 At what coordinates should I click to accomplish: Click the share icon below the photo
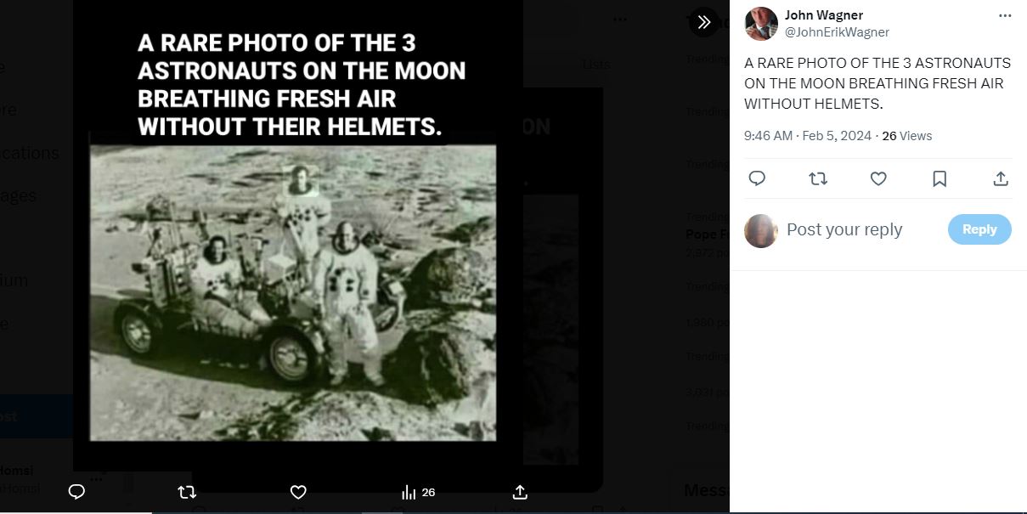(x=520, y=492)
